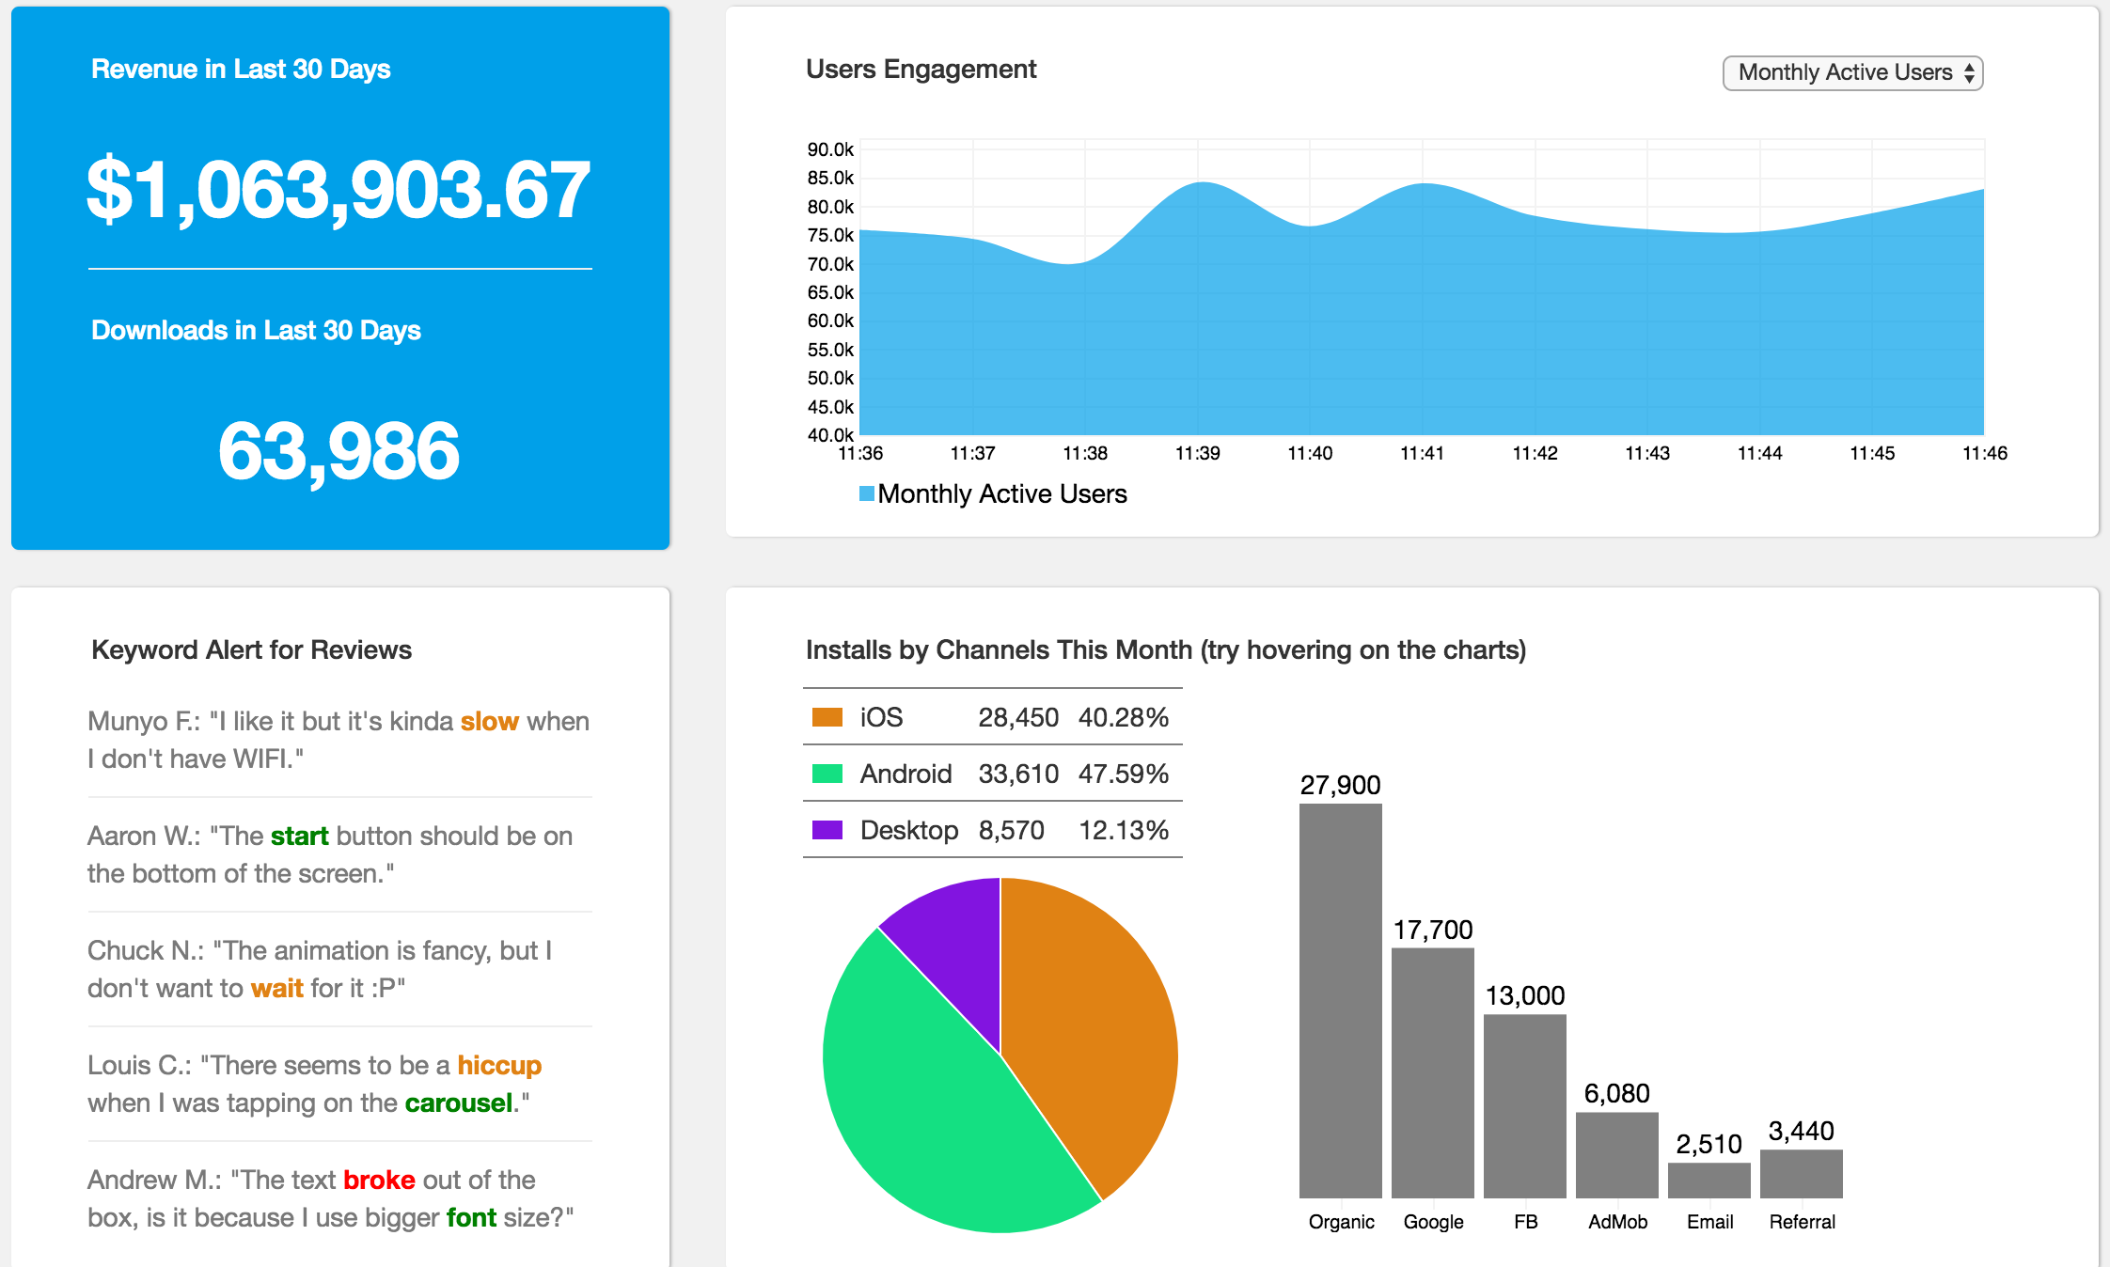Click 'Revenue in Last 30 Days' heading
The width and height of the screenshot is (2110, 1267).
[x=241, y=69]
